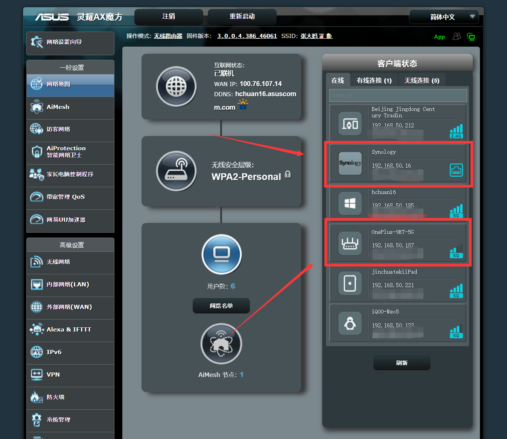
Task: Click the green network status icon at top
Action: (471, 36)
